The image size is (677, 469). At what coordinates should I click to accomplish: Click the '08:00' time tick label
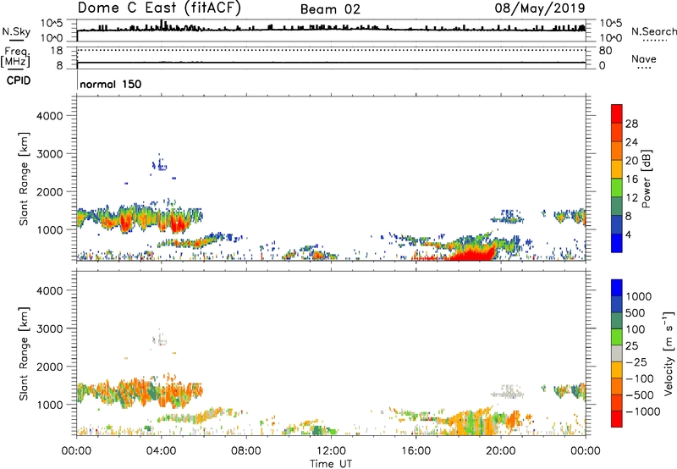click(x=246, y=451)
